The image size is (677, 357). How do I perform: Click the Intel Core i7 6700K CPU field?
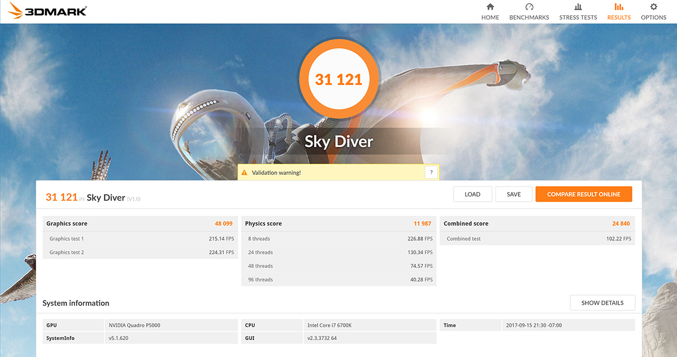coord(370,325)
